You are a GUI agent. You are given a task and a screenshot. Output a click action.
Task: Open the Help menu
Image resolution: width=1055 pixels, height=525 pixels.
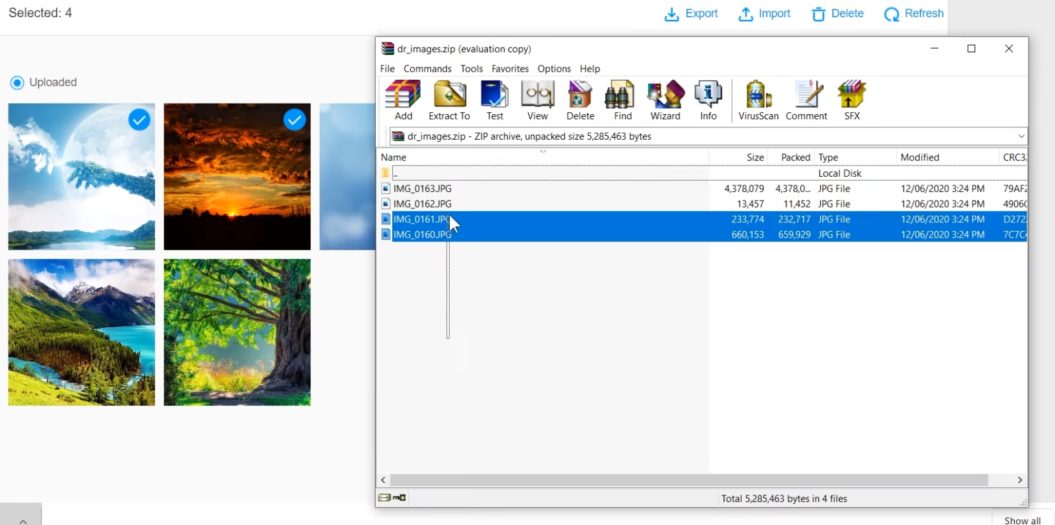589,69
